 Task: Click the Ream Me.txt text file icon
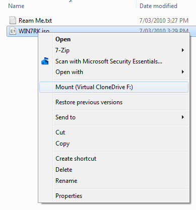(x=13, y=21)
